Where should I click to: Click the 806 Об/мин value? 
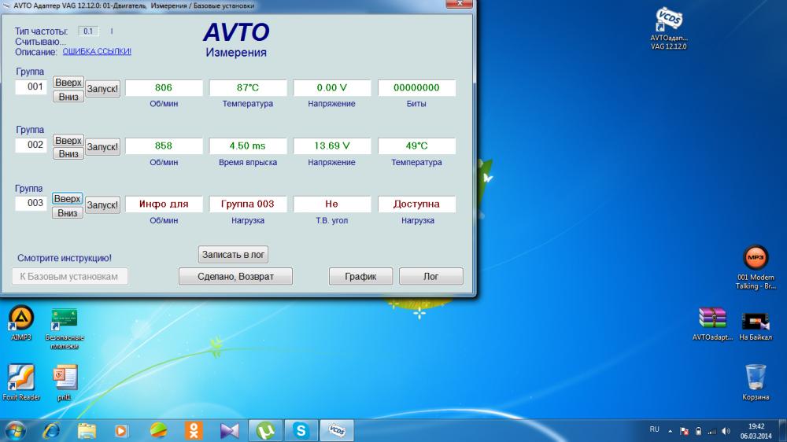[x=164, y=88]
